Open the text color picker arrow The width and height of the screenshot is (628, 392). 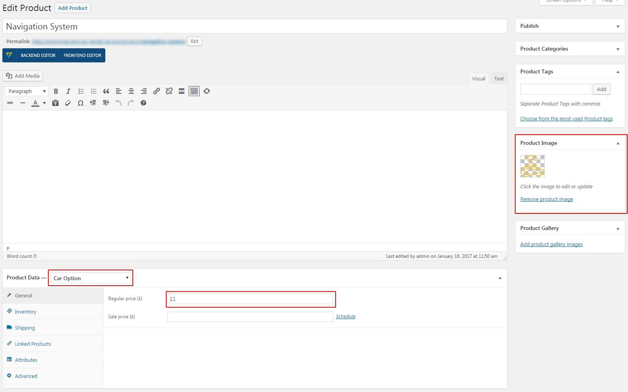tap(44, 103)
